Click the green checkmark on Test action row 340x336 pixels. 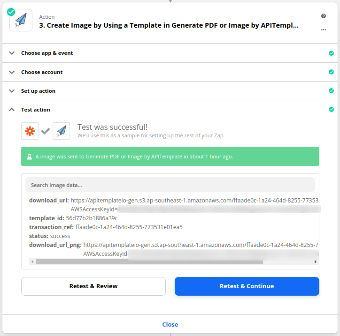coord(331,110)
